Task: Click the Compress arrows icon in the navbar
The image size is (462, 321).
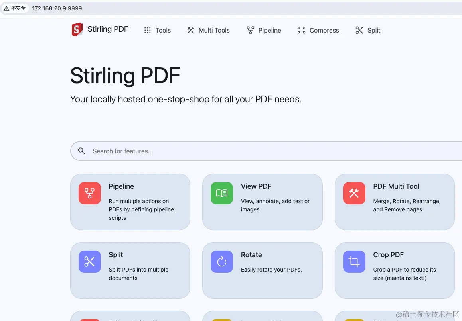Action: click(302, 30)
